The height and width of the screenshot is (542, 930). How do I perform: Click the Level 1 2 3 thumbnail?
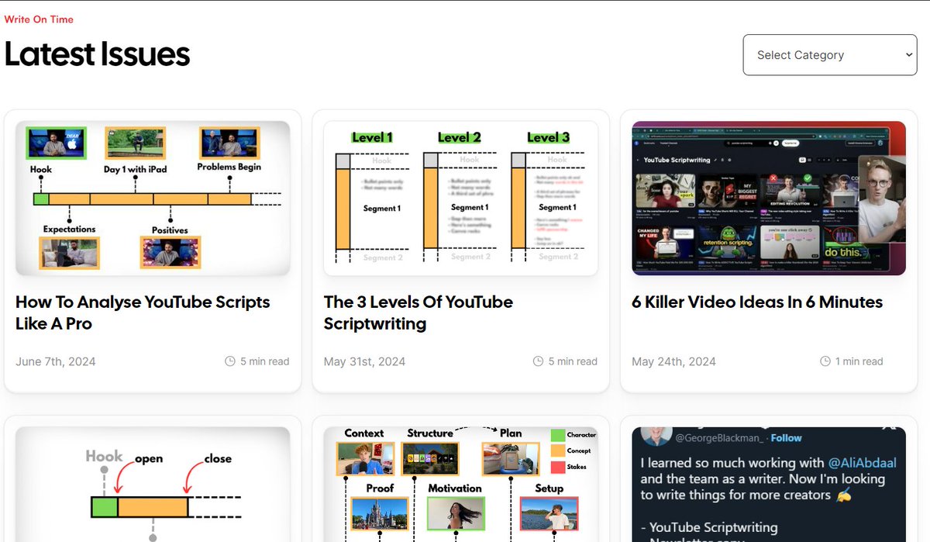460,199
